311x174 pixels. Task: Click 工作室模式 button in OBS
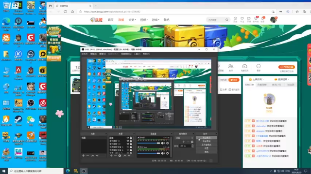click(206, 145)
